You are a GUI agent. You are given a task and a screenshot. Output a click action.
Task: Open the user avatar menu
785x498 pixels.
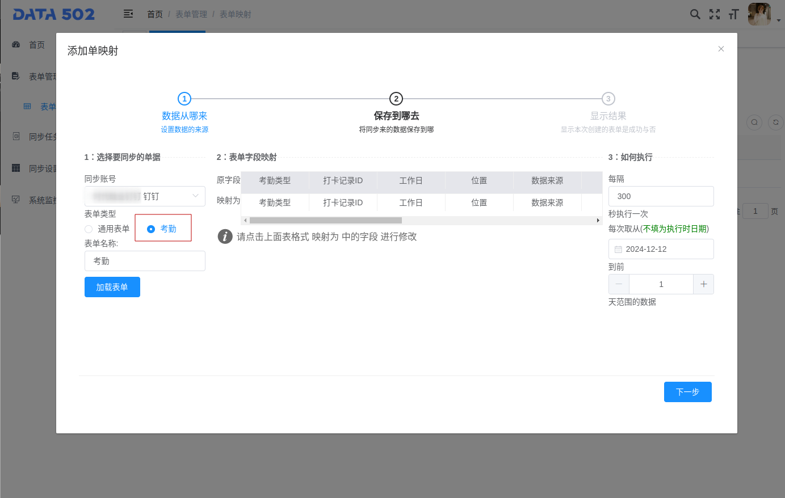[759, 14]
